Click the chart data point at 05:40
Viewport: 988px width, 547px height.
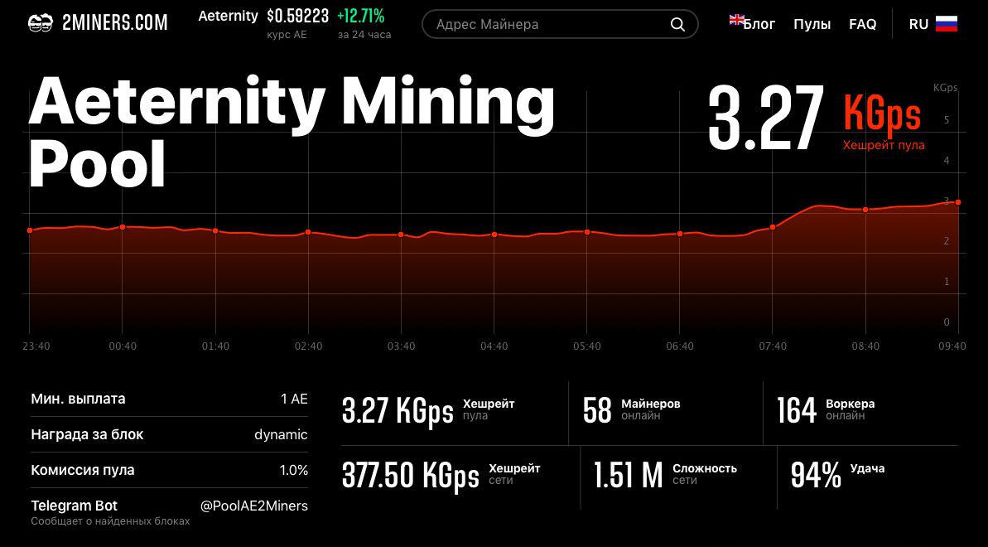586,232
